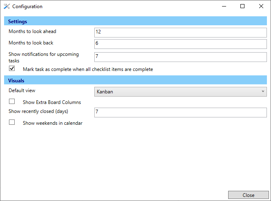271x201 pixels.
Task: Click the Close button
Action: pyautogui.click(x=249, y=195)
